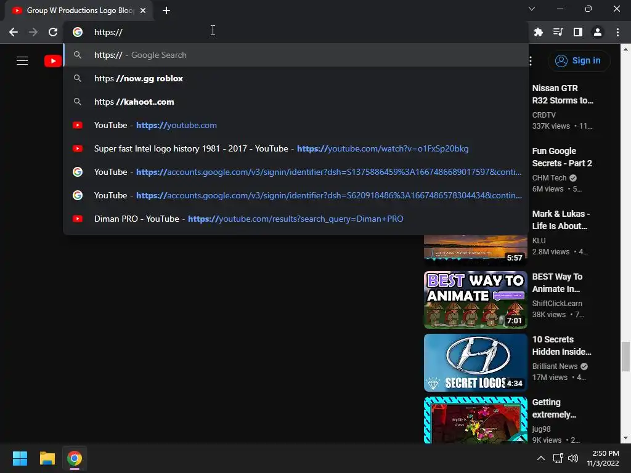Click the YouTube logo icon
Viewport: 631px width, 473px height.
pyautogui.click(x=53, y=61)
